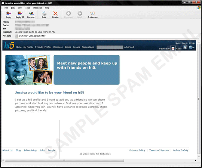Click the scroll right arrow
The image size is (202, 168).
(196, 160)
